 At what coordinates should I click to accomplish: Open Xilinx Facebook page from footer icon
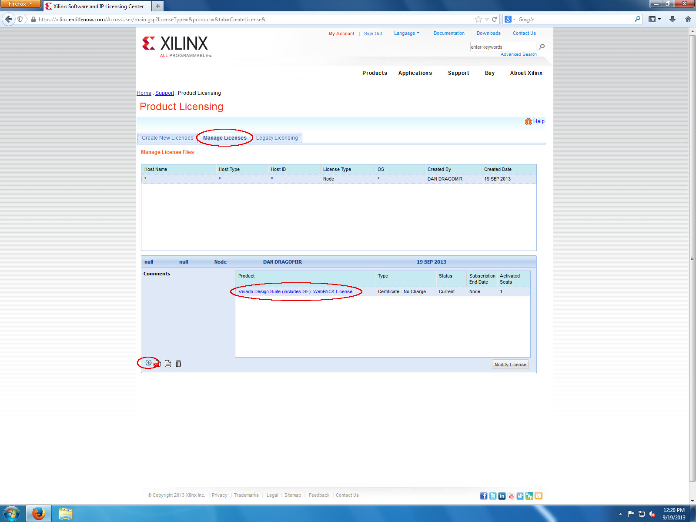483,495
